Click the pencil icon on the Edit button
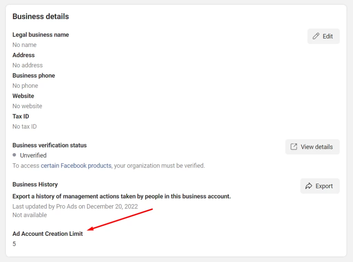Screen dimensions: 353x262 pos(317,36)
